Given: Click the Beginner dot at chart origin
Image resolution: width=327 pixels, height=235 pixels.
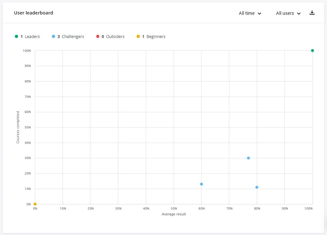Looking at the screenshot, I should (35, 204).
